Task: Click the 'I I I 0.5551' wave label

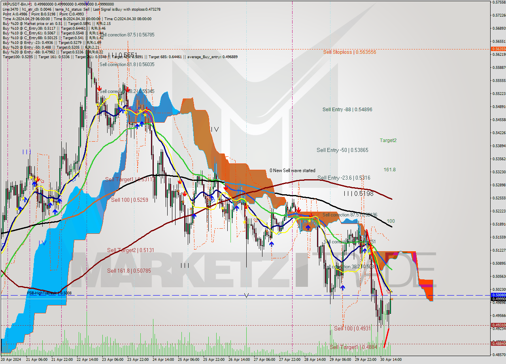Action: [123, 56]
